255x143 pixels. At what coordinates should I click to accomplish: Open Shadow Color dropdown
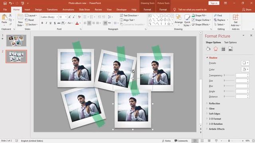tap(245, 70)
